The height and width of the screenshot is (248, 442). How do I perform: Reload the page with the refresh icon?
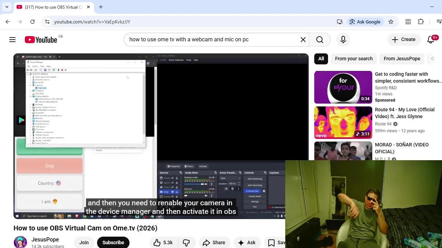pos(32,22)
